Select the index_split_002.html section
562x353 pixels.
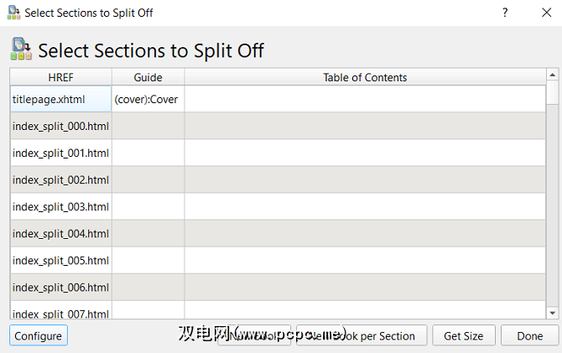[60, 179]
